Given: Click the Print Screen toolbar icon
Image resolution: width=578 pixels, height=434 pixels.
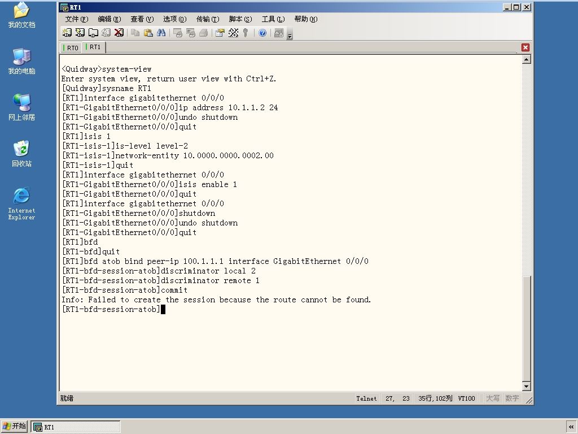Looking at the screenshot, I should 178,33.
